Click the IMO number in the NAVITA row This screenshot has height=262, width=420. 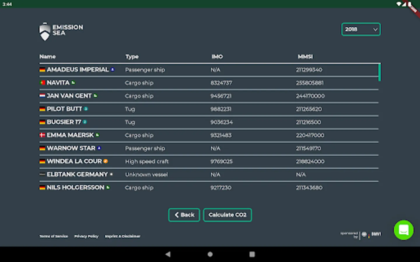[x=221, y=83]
